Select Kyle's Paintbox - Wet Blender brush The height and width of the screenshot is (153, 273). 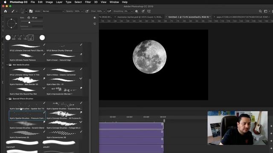coord(27,81)
